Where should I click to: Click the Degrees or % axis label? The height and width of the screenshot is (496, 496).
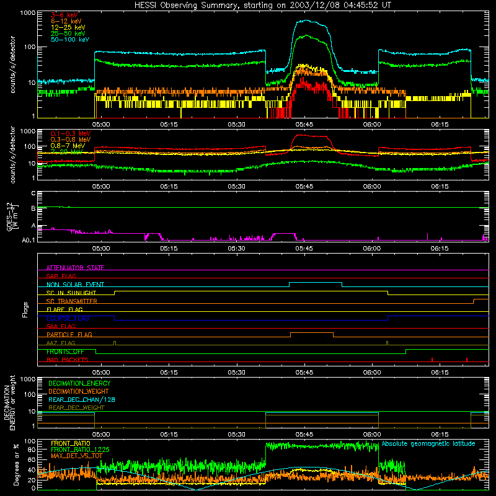(x=16, y=464)
